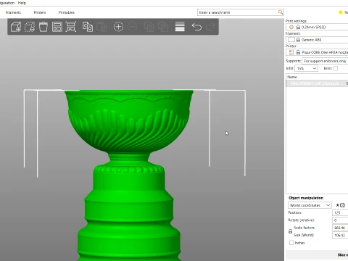The height and width of the screenshot is (261, 348).
Task: Open Variable layer height tool
Action: click(x=180, y=27)
